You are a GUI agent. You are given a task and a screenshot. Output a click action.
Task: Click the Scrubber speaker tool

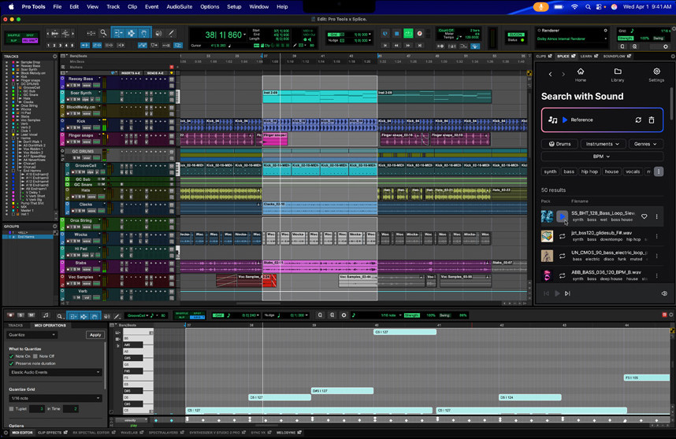158,33
